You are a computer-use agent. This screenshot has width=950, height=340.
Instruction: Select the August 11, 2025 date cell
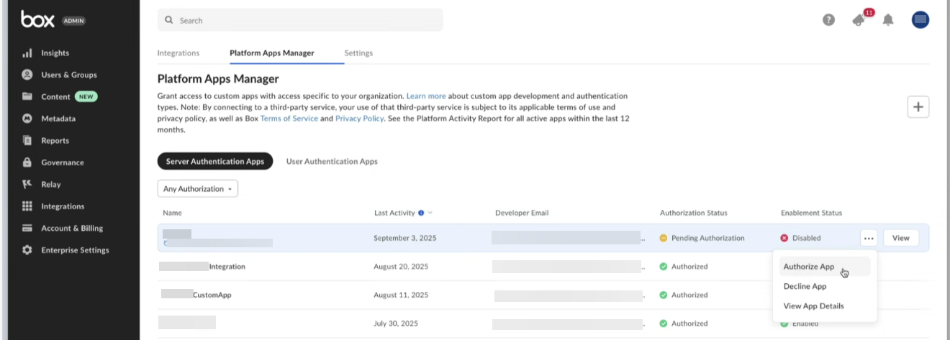[x=401, y=295]
